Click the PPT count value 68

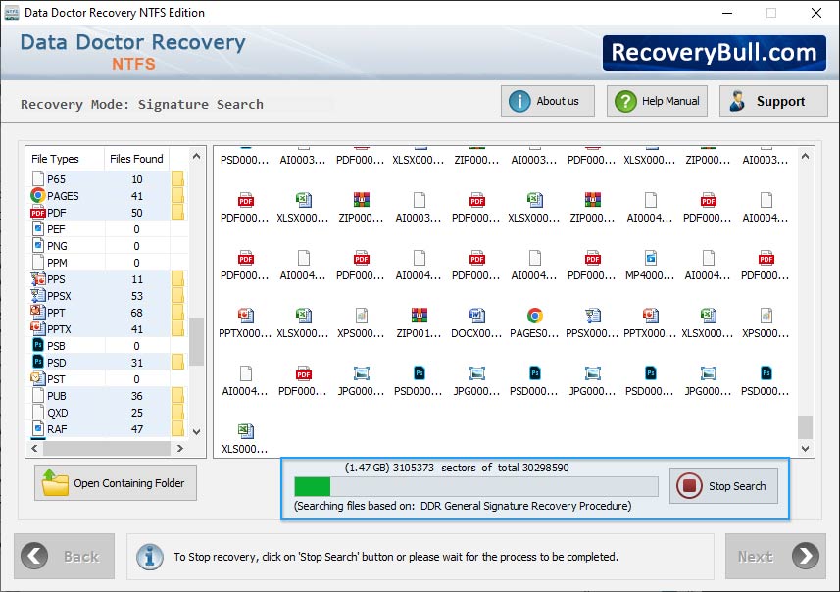(x=137, y=313)
